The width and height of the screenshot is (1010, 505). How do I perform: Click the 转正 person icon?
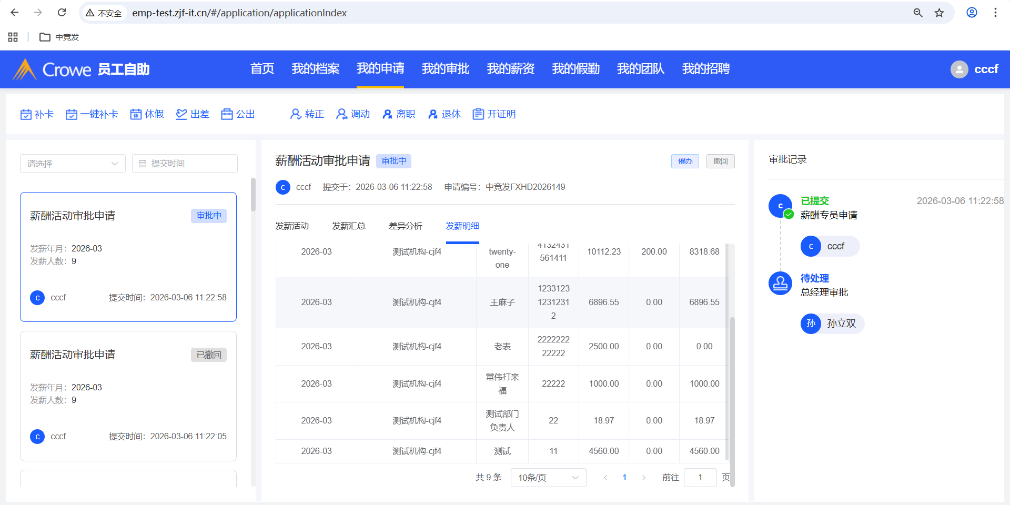[296, 114]
